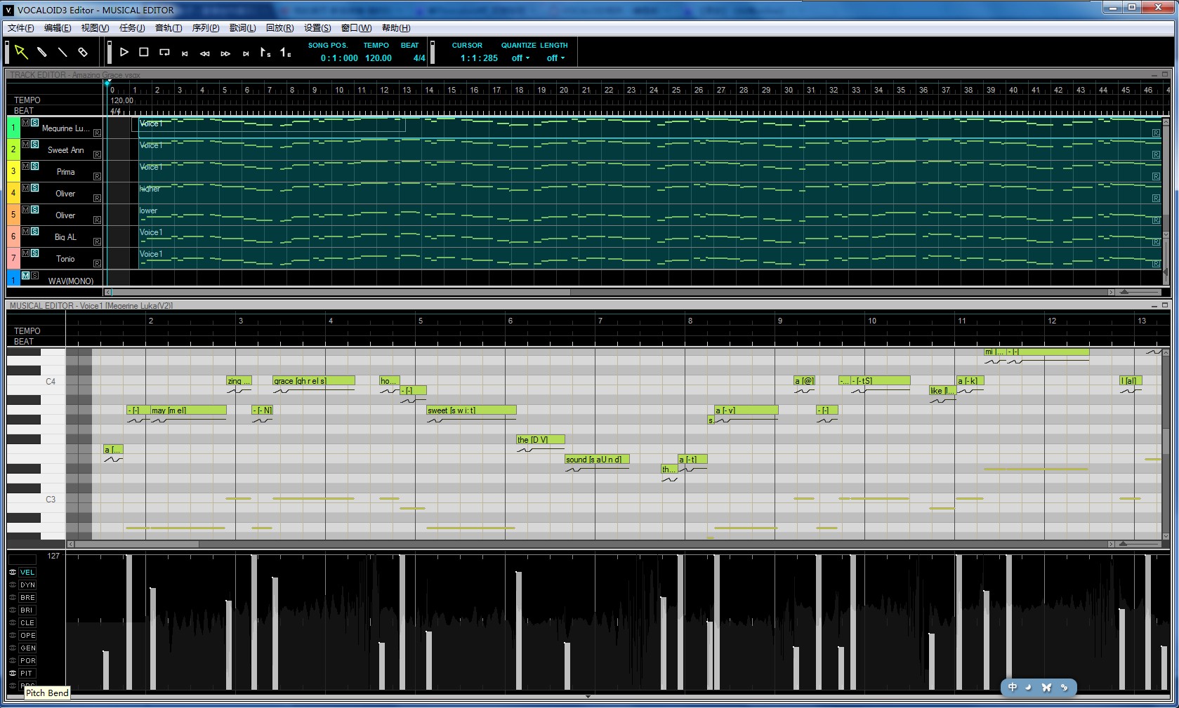Stop playback with the stop button

tap(144, 52)
